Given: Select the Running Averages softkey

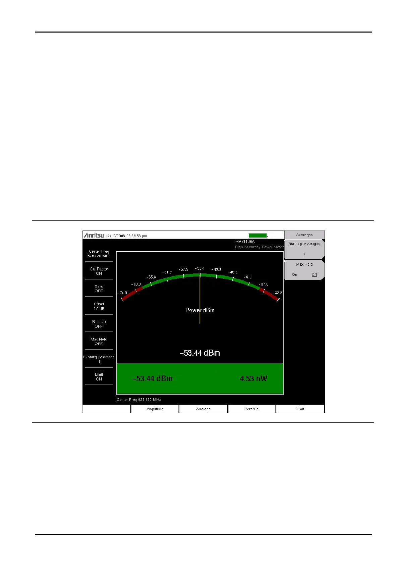Looking at the screenshot, I should [304, 249].
